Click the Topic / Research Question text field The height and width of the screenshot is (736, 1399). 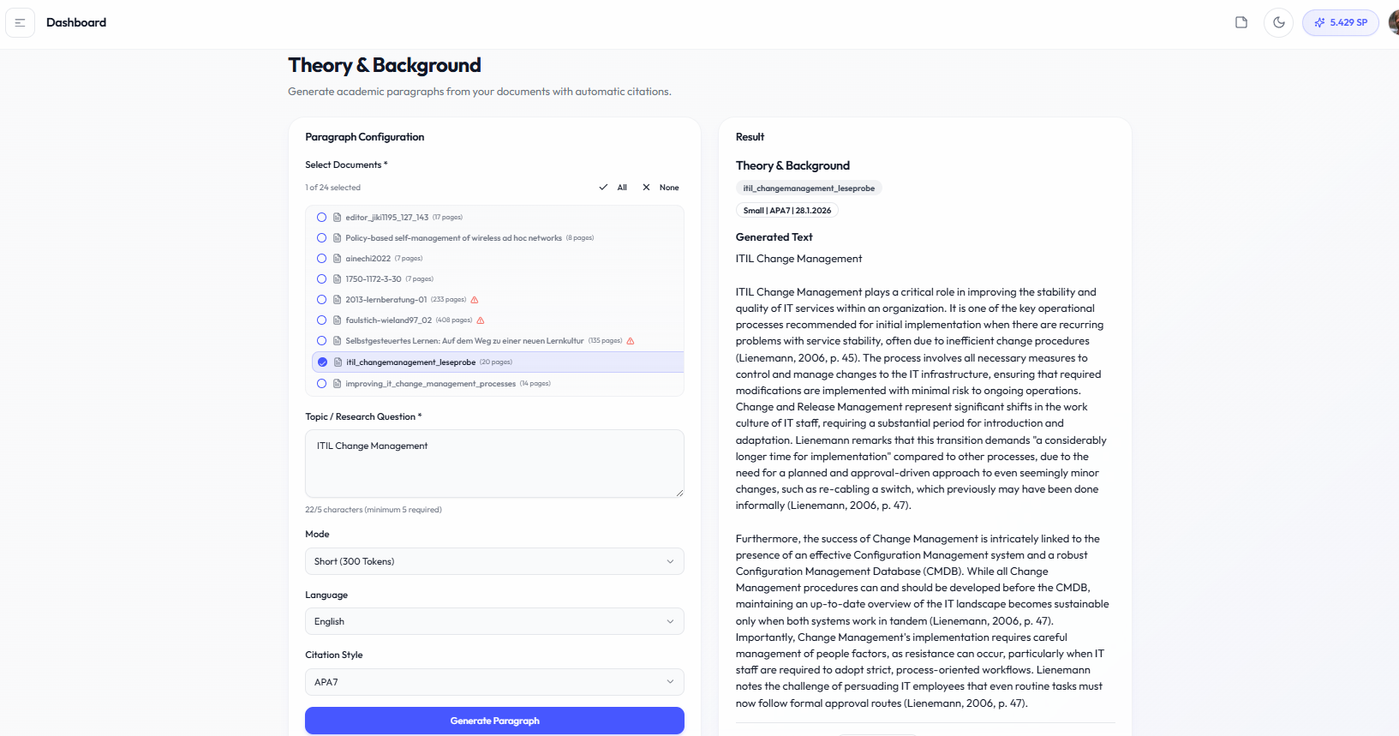[x=494, y=464]
